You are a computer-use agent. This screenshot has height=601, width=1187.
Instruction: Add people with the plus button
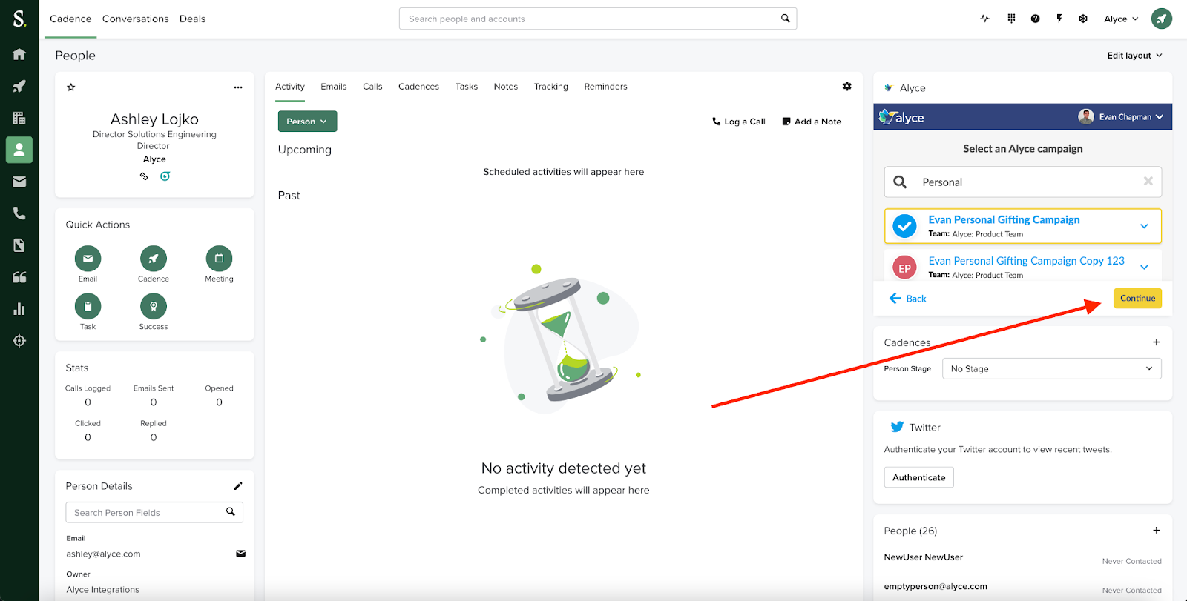coord(1156,531)
